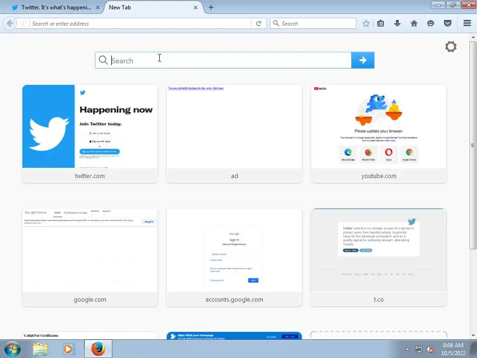Minimize the Firefox window
The image size is (477, 358).
(x=438, y=5)
